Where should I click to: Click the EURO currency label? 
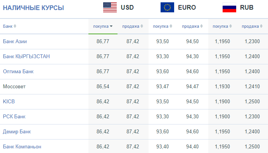tap(187, 7)
